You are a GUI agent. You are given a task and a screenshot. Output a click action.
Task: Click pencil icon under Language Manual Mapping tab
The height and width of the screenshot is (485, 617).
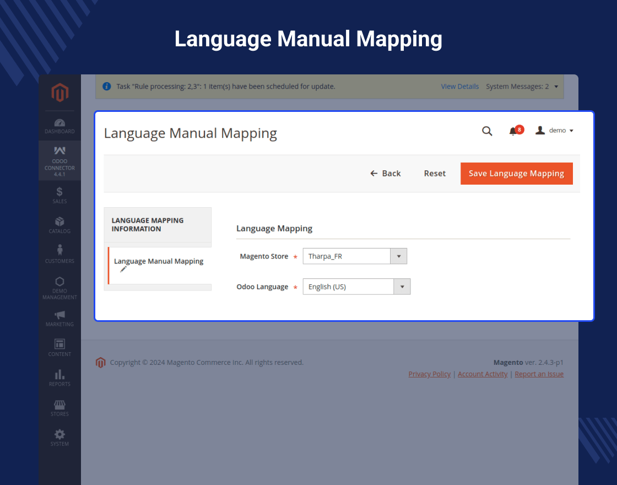click(x=123, y=270)
